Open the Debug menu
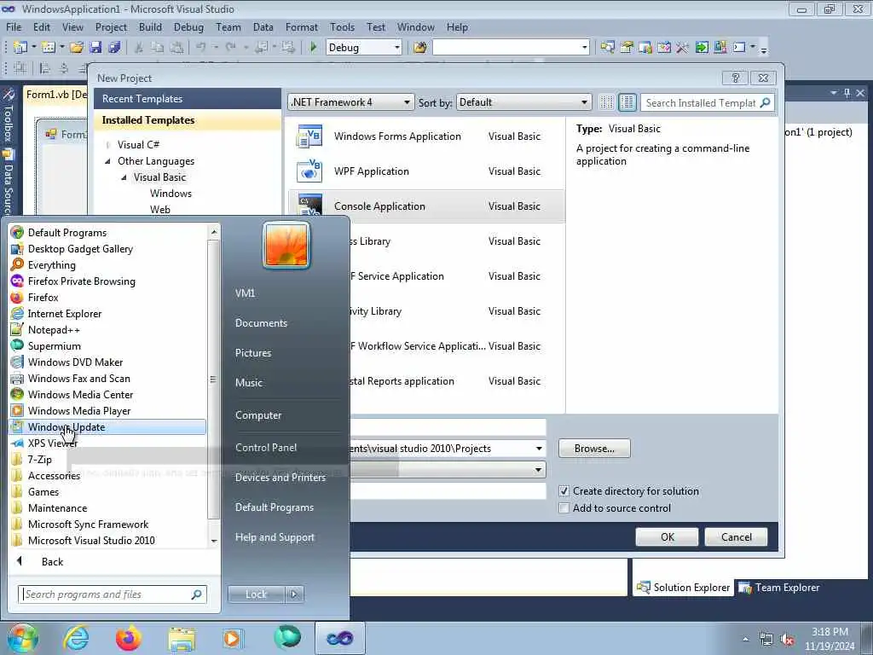 tap(188, 27)
